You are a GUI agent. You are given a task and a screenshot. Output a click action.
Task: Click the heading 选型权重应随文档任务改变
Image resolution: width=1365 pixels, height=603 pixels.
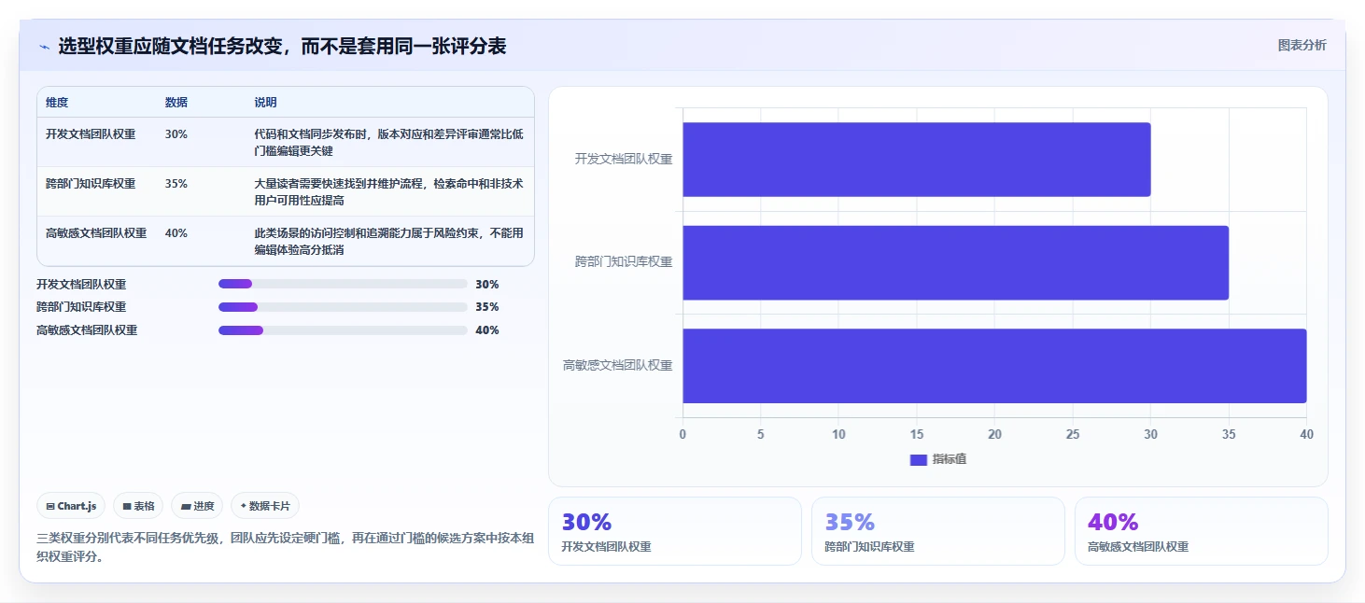(x=282, y=47)
